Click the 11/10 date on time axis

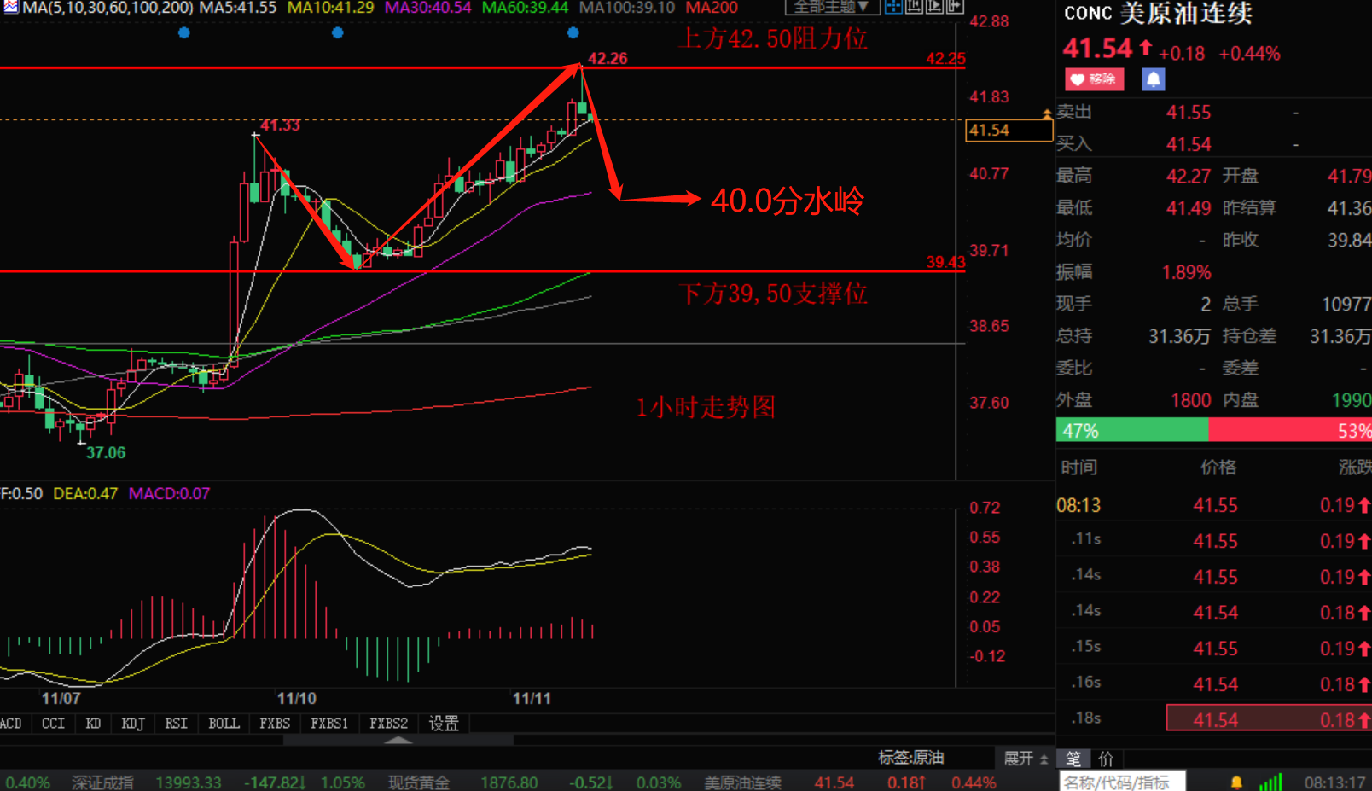tap(296, 699)
